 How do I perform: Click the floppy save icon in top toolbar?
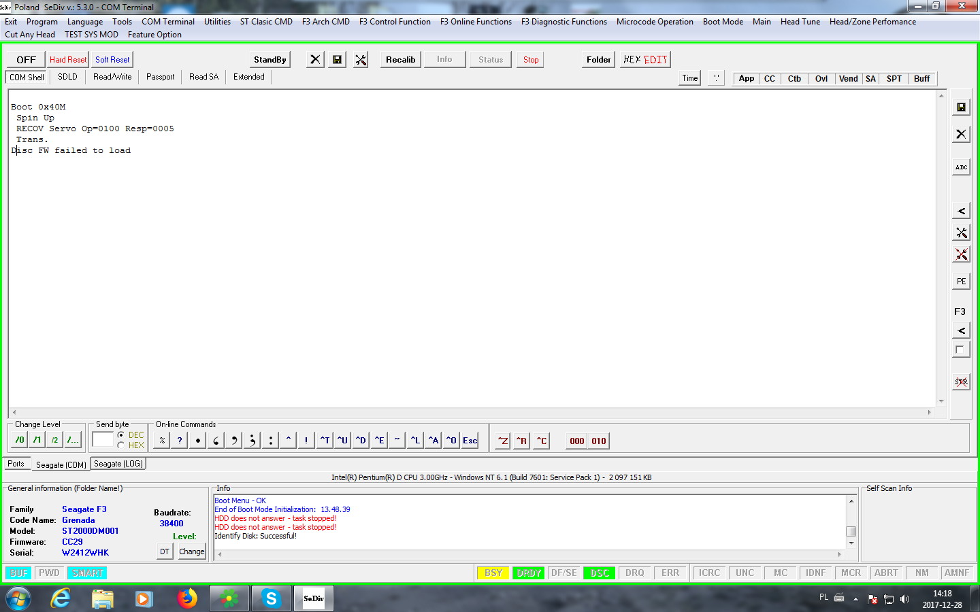pyautogui.click(x=337, y=60)
